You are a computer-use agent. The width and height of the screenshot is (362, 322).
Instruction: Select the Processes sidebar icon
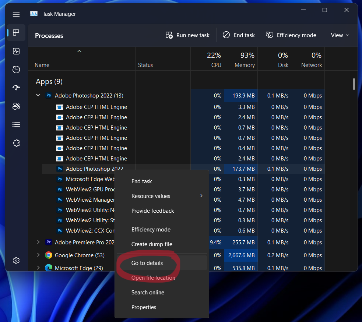pyautogui.click(x=16, y=32)
